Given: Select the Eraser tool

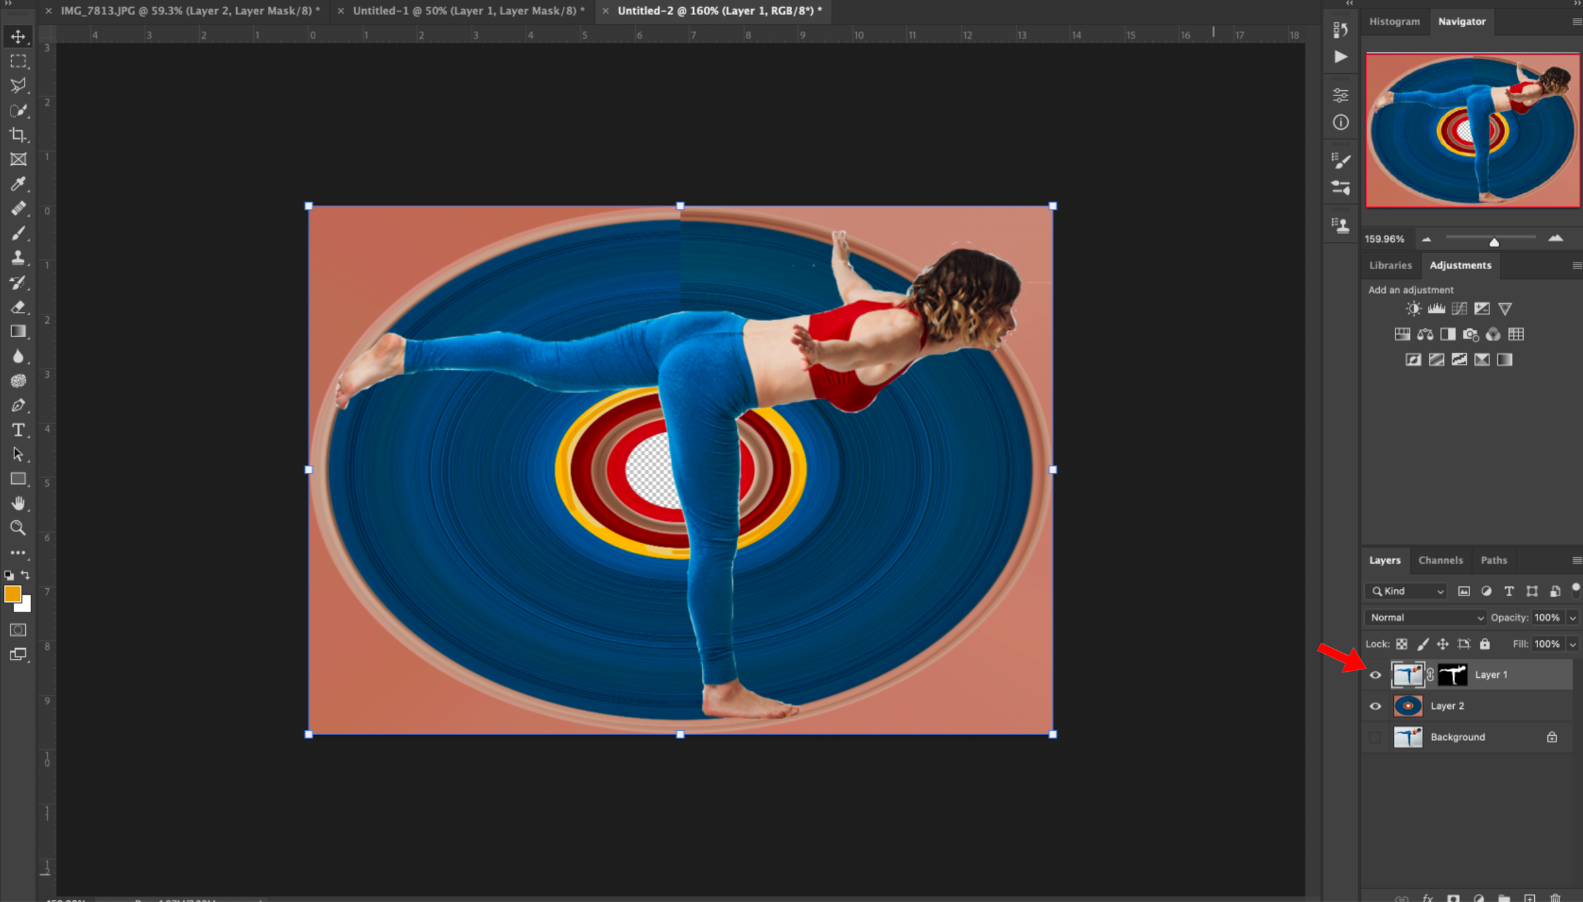Looking at the screenshot, I should (18, 307).
